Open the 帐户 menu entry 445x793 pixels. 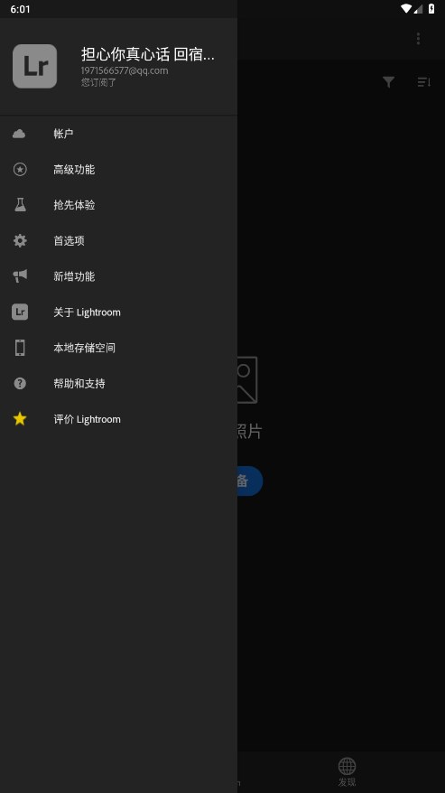(119, 134)
